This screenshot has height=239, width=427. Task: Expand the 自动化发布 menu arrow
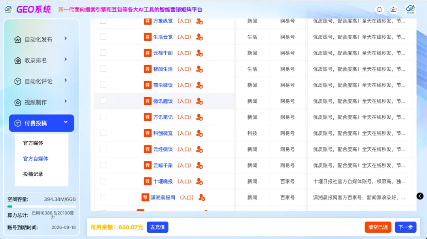66,39
